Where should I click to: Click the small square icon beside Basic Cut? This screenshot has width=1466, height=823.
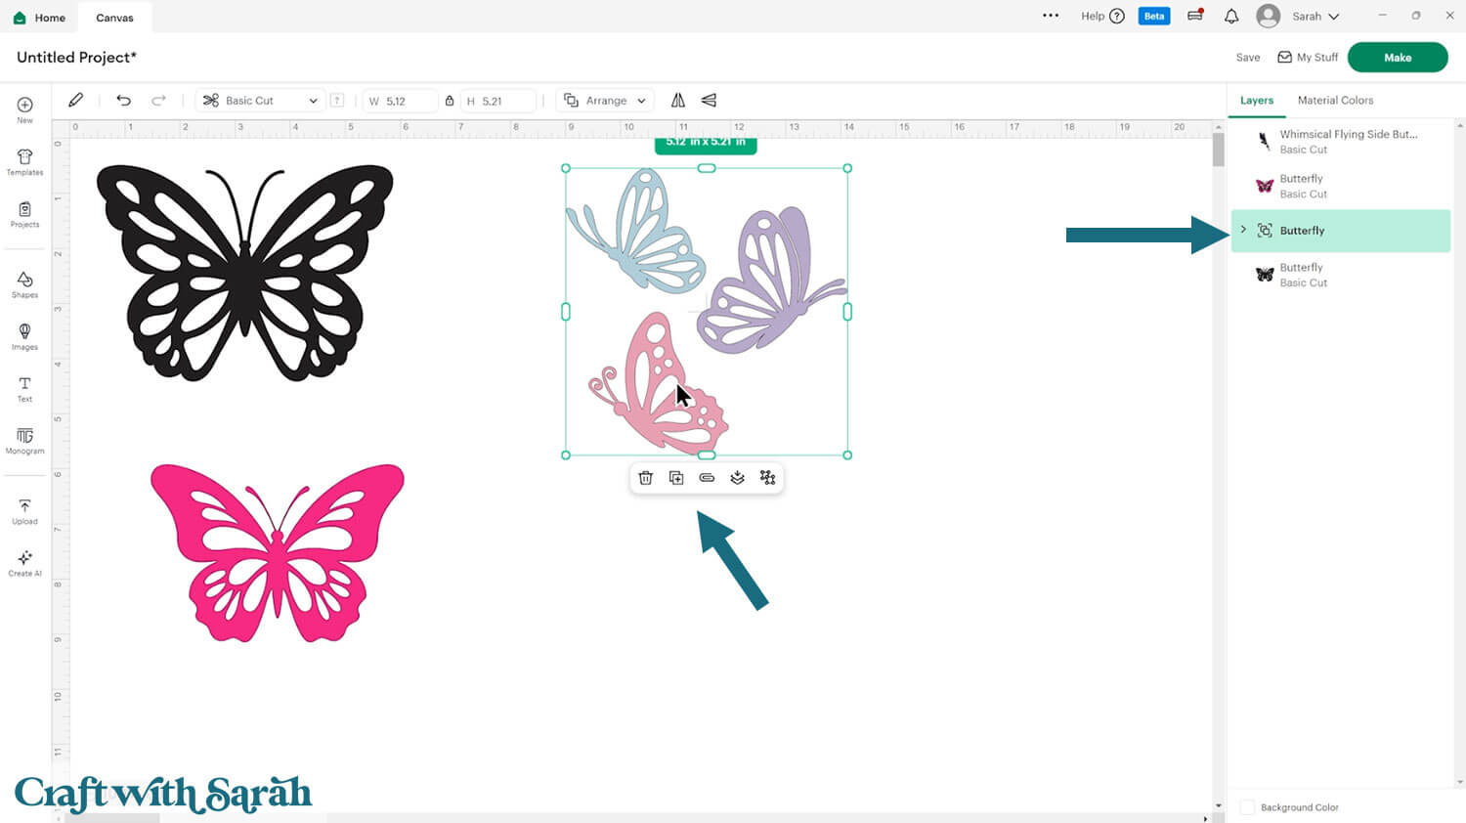coord(337,101)
